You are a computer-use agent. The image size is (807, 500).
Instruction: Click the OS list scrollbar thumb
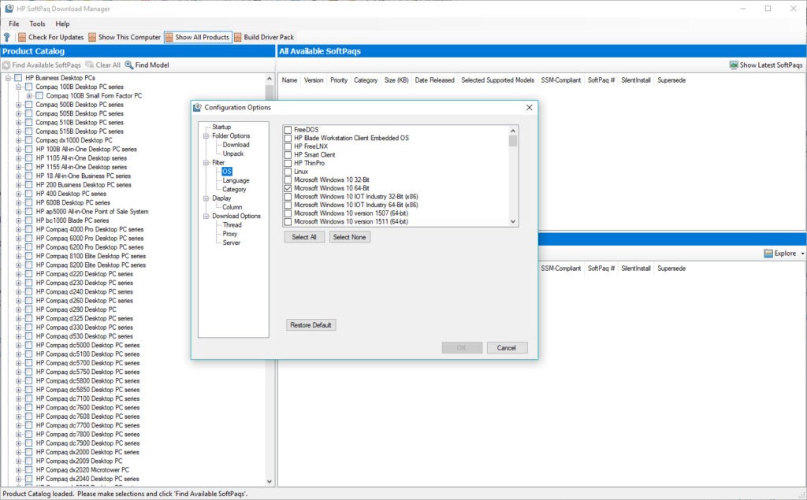click(512, 141)
